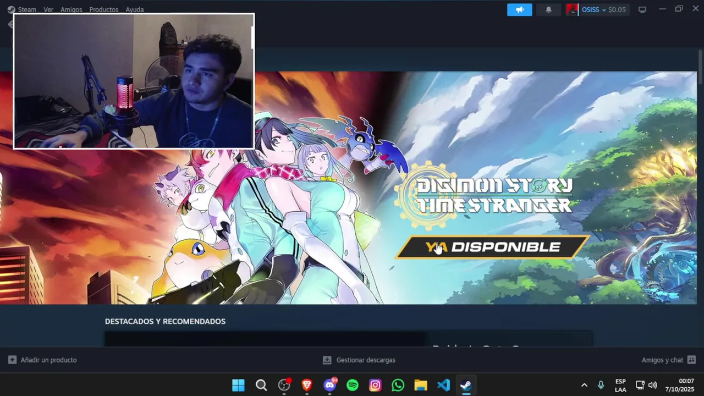The height and width of the screenshot is (396, 704).
Task: Open Spotify from the taskbar
Action: [353, 385]
